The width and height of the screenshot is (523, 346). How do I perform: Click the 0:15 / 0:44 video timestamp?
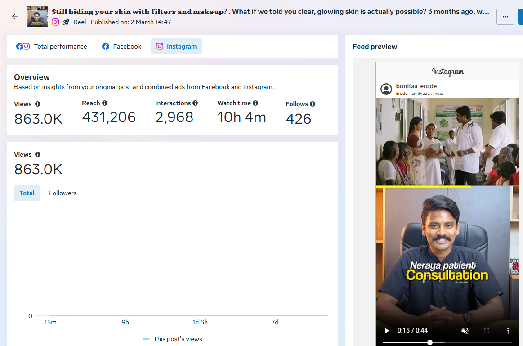point(412,331)
